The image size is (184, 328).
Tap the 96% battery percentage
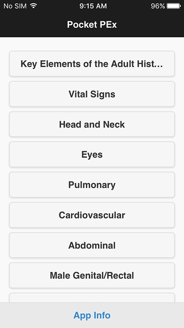(x=158, y=6)
